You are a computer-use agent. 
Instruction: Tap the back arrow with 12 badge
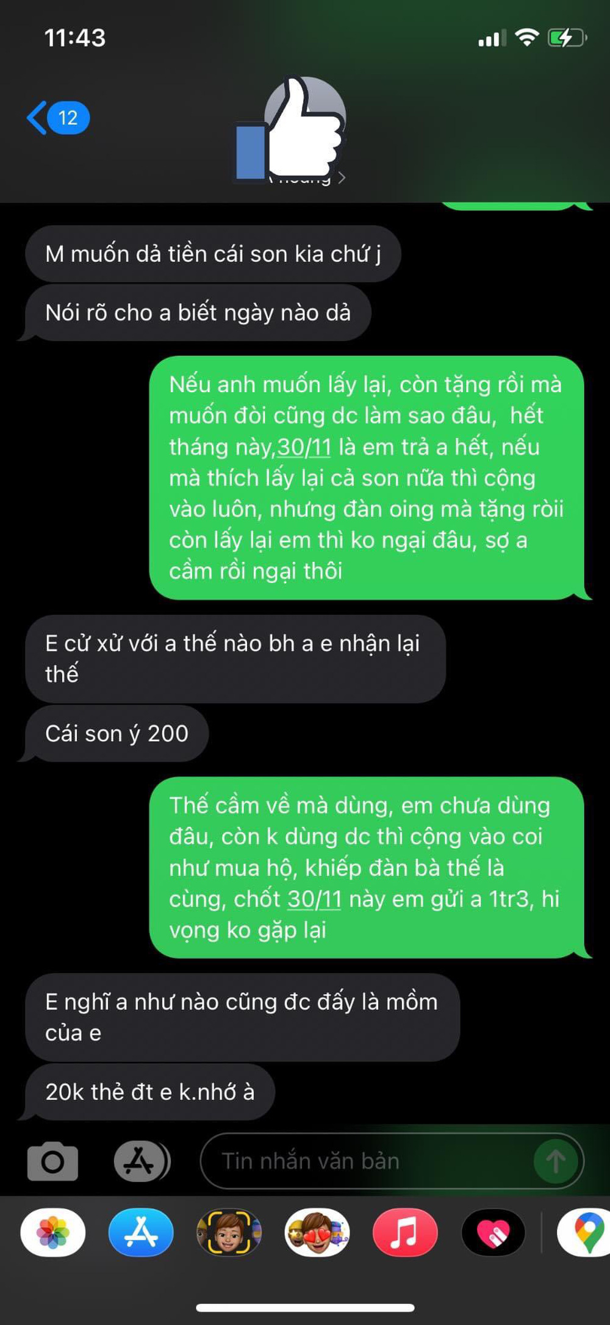pyautogui.click(x=58, y=118)
